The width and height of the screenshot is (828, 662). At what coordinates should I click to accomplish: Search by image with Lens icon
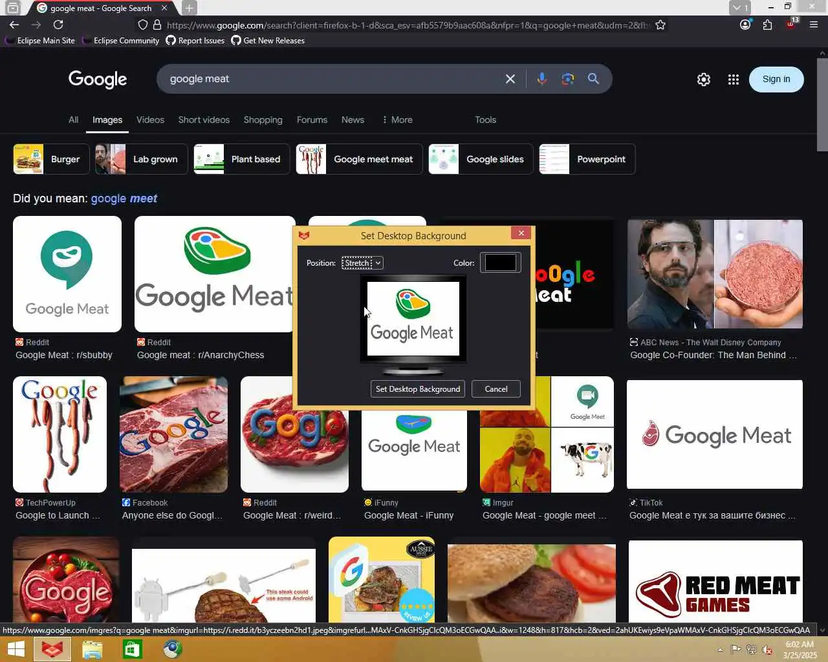pyautogui.click(x=568, y=79)
